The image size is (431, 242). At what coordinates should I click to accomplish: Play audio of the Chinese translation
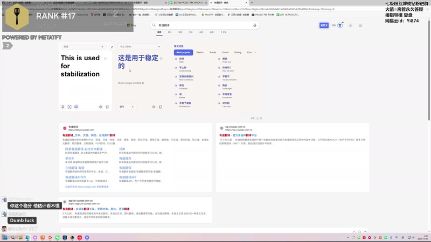tap(154, 106)
